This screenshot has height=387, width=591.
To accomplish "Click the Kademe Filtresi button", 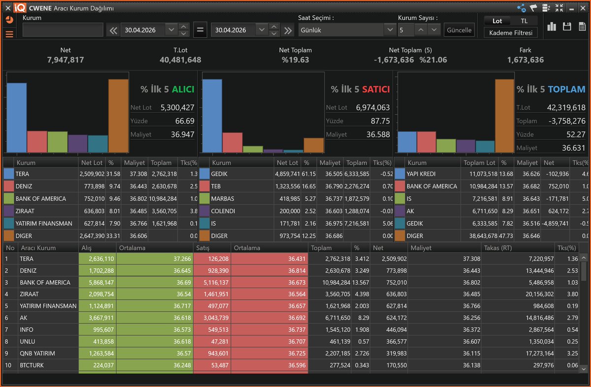I will click(x=511, y=33).
